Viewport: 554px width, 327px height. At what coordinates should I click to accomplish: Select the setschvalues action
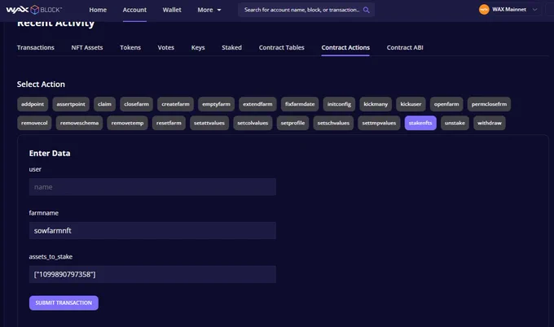click(x=333, y=123)
